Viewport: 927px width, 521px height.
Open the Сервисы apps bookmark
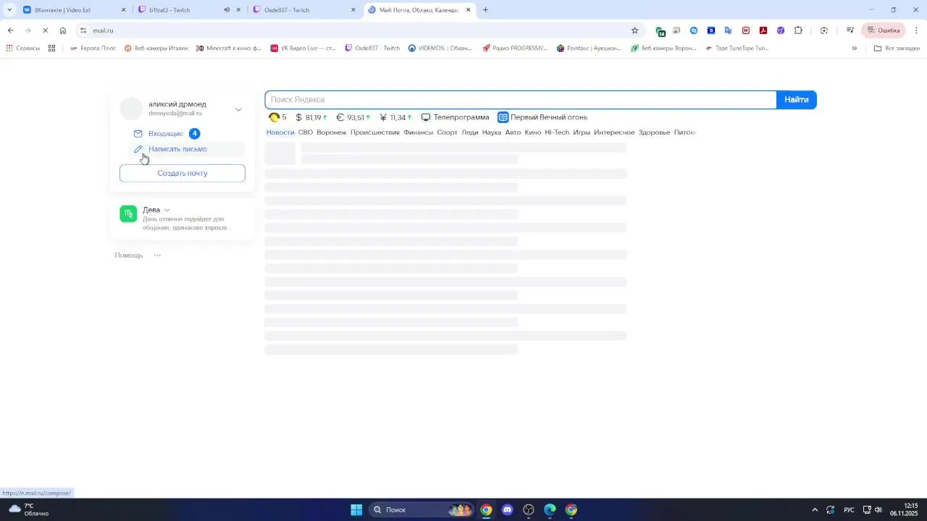click(x=22, y=48)
